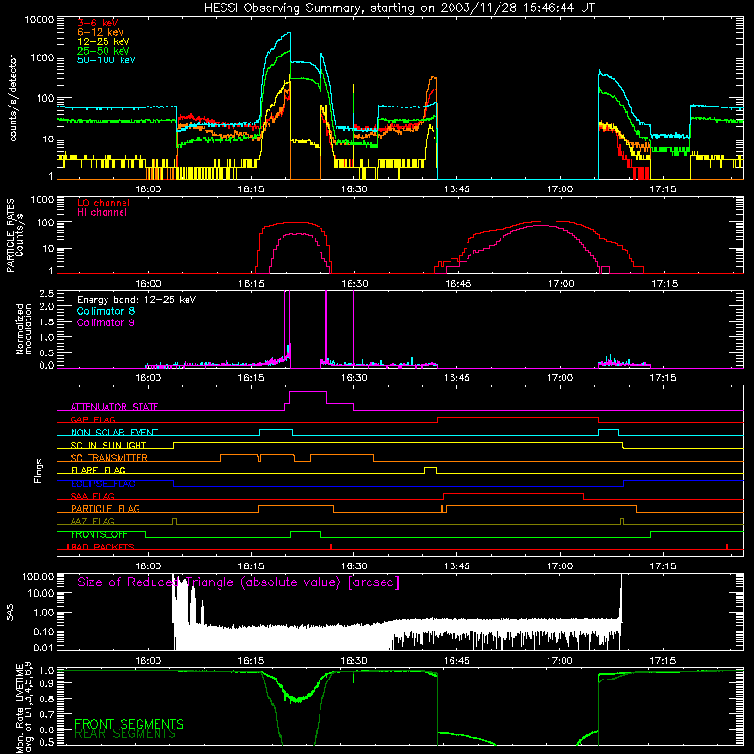Click the 0.01 tick on the SAS axis
Image resolution: width=754 pixels, height=754 pixels.
[43, 647]
